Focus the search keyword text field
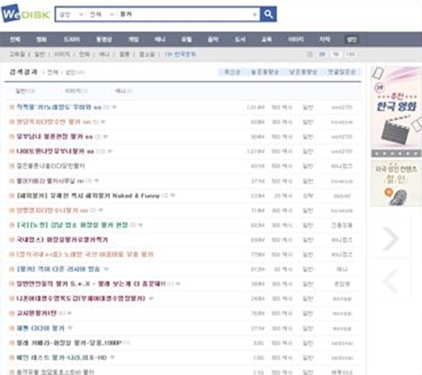This screenshot has height=375, width=422. [186, 14]
